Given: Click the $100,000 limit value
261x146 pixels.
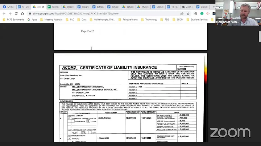Looking at the screenshot, I should coord(183,118).
